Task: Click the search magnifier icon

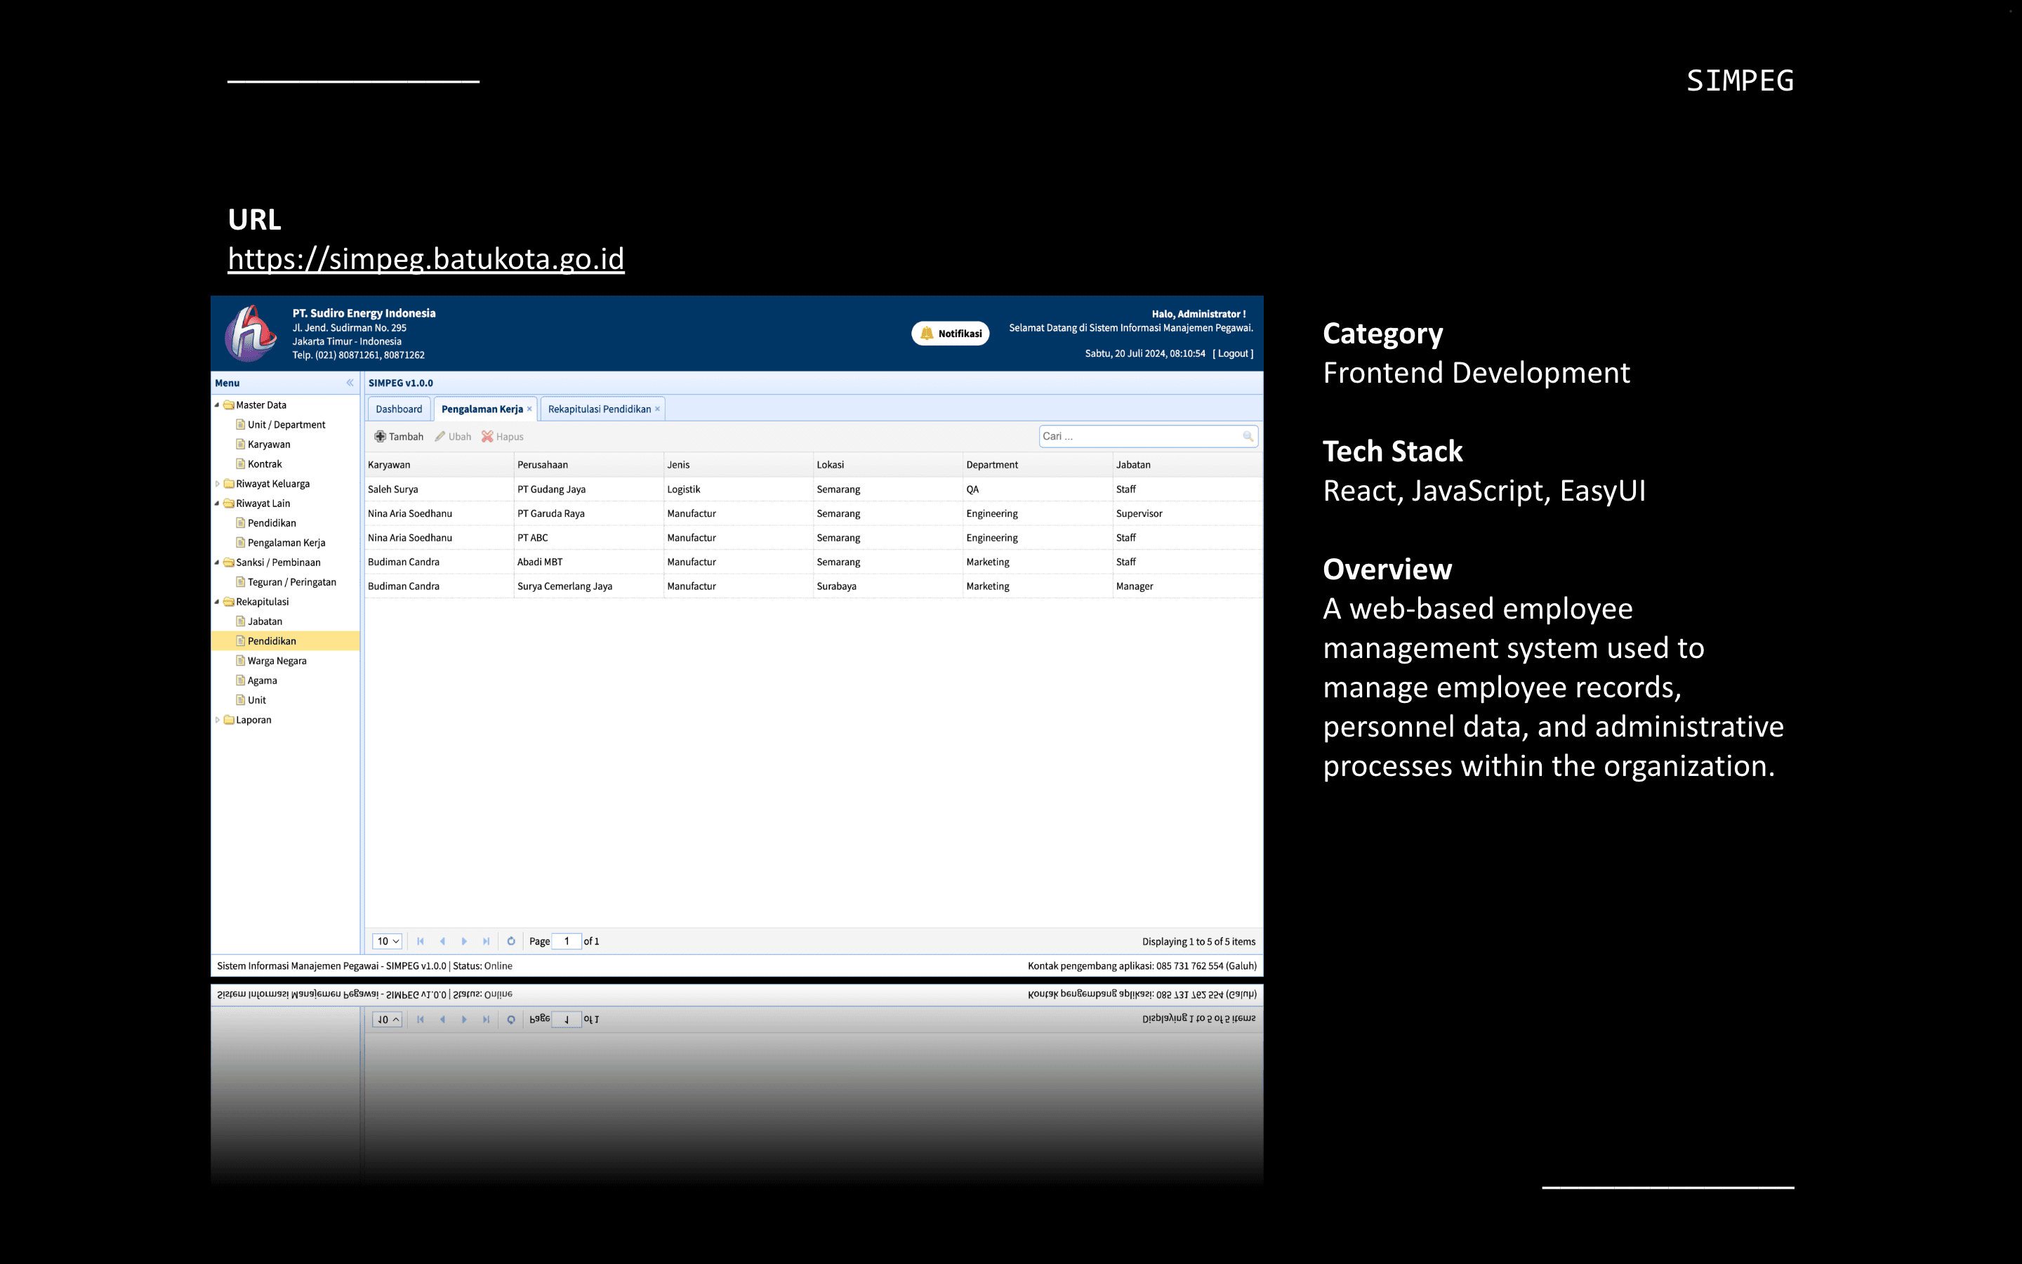Action: coord(1248,436)
